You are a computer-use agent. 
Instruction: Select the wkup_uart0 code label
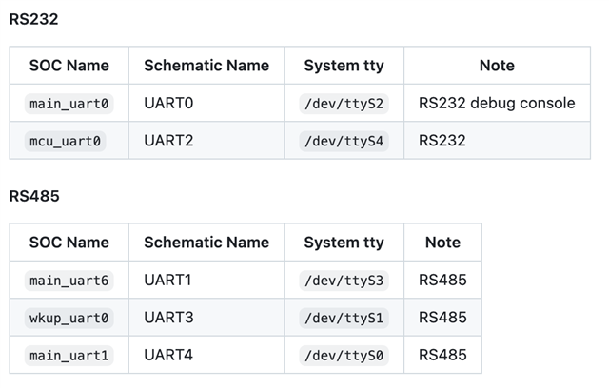69,318
